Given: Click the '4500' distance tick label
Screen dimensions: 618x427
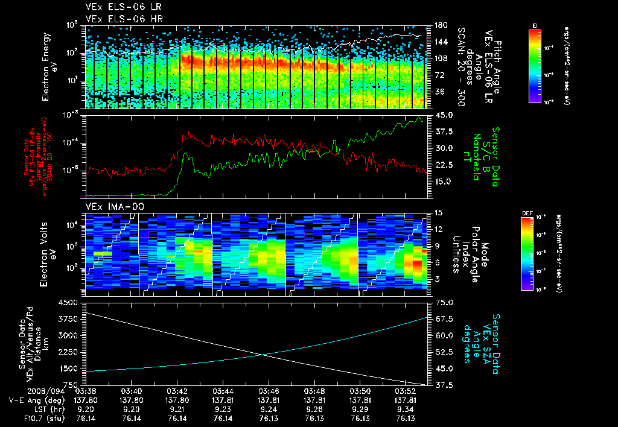Looking at the screenshot, I should 68,303.
